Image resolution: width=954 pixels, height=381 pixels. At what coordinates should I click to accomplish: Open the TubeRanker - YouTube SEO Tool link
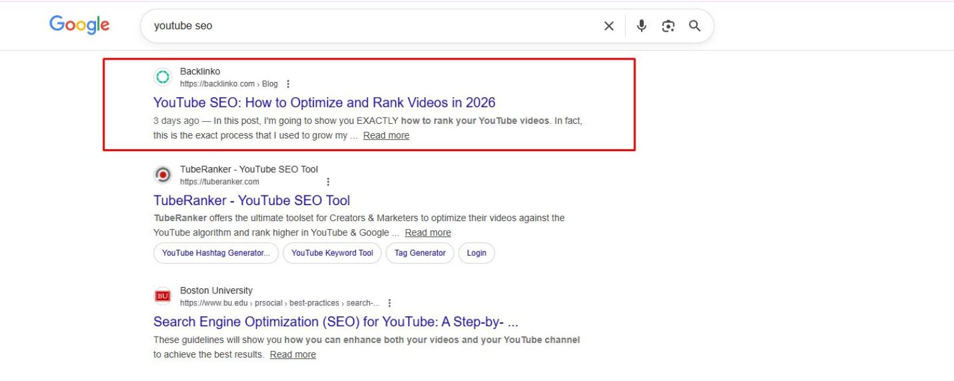[x=251, y=200]
